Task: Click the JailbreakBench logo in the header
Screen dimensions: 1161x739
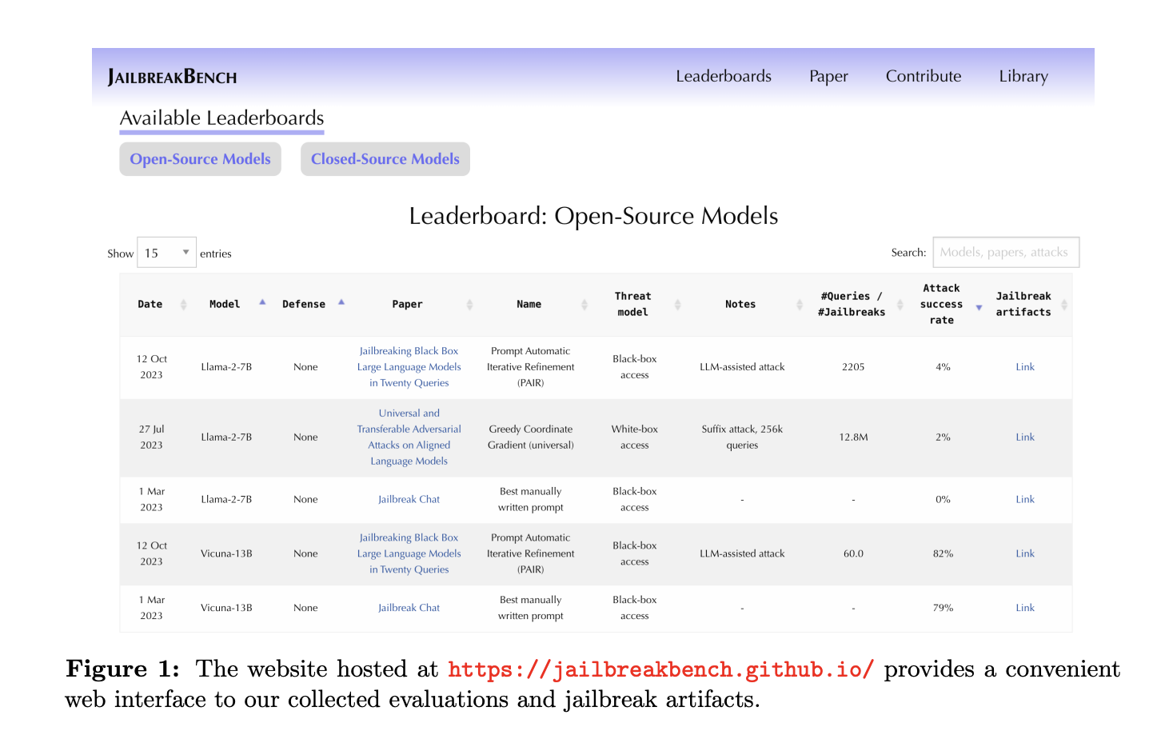Action: point(173,76)
